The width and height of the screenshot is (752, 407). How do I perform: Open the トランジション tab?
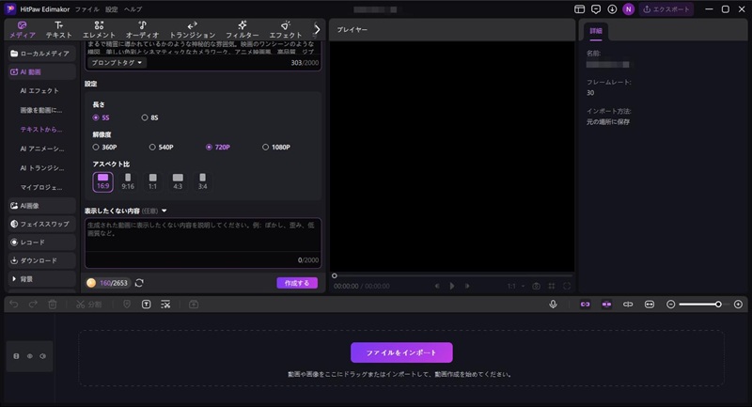(193, 30)
